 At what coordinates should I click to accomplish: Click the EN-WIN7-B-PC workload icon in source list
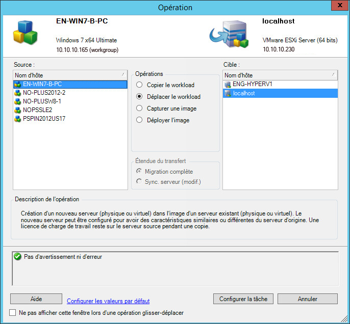tap(18, 84)
